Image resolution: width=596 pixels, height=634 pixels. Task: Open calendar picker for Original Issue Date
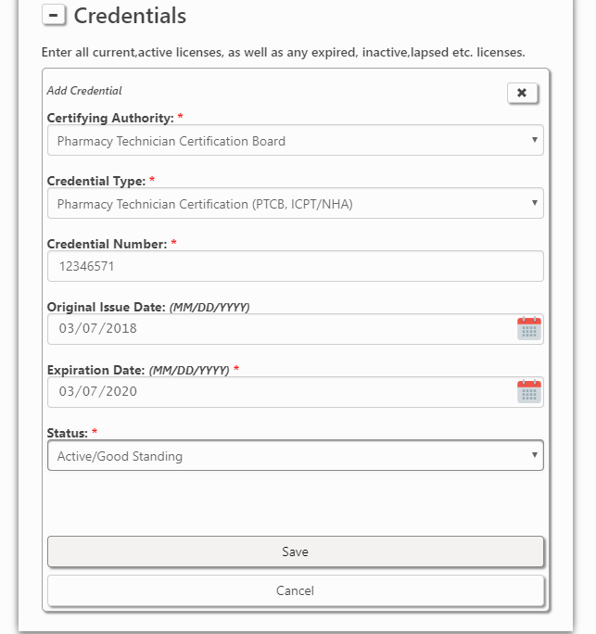pyautogui.click(x=528, y=329)
